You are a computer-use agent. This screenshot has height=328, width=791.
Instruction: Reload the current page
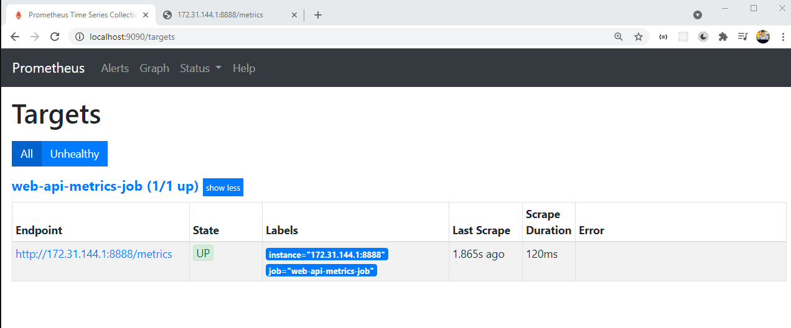coord(55,37)
